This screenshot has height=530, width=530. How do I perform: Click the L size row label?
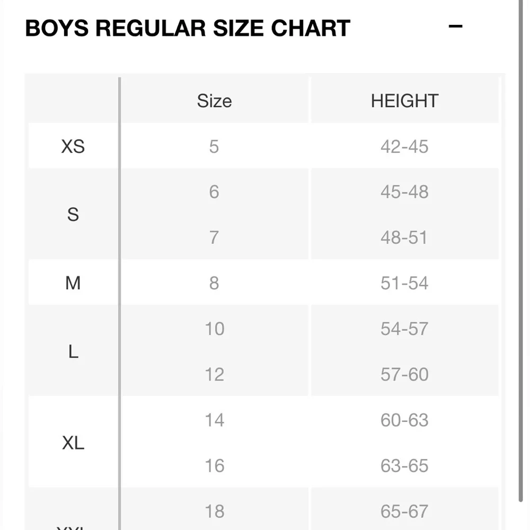pyautogui.click(x=73, y=351)
